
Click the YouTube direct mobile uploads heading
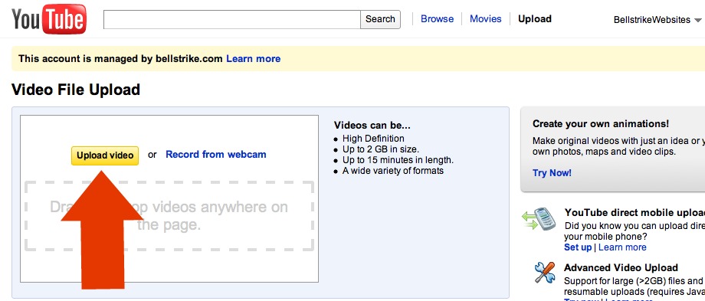(634, 212)
